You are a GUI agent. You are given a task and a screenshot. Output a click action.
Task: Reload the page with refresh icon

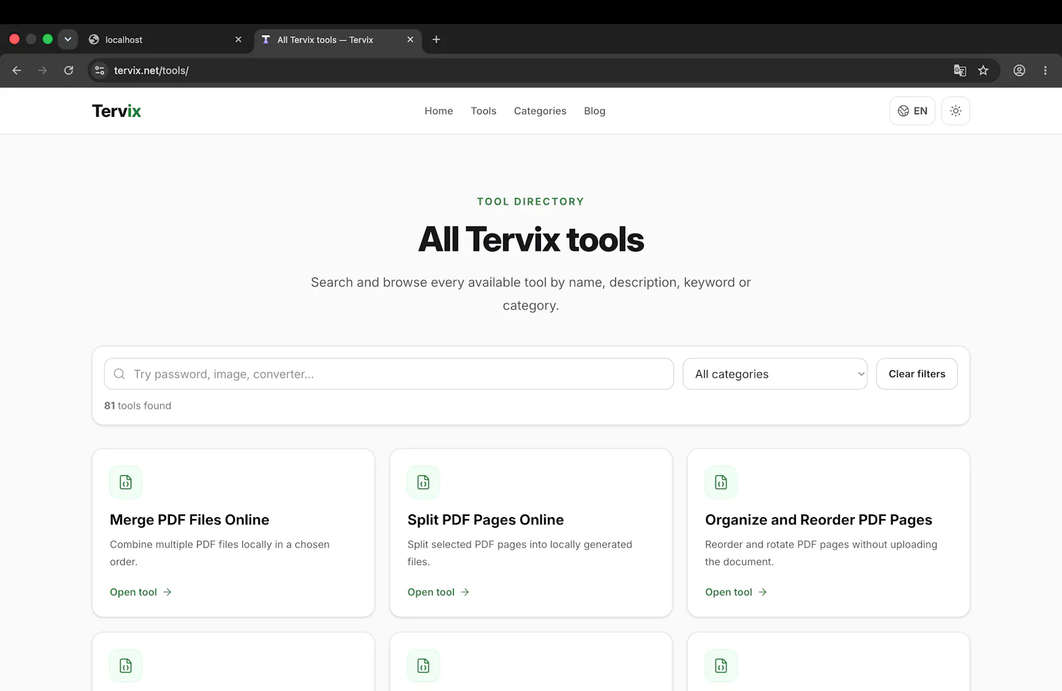(68, 70)
